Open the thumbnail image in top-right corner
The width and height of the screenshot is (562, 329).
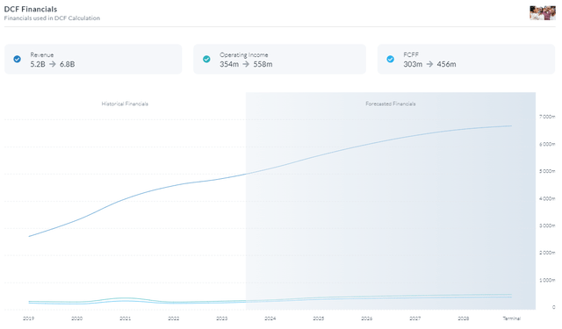[543, 13]
